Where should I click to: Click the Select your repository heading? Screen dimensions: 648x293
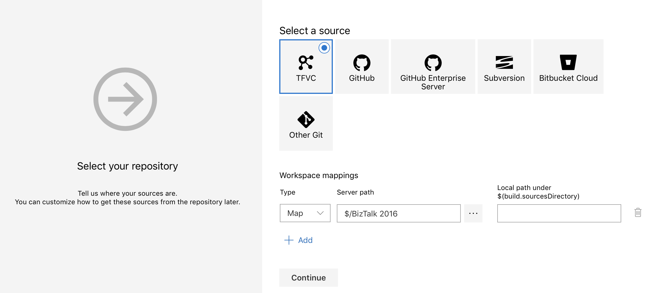click(x=127, y=166)
